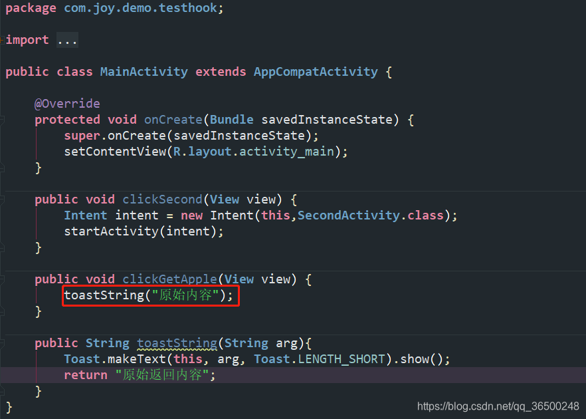The height and width of the screenshot is (419, 586).
Task: Click the "new" keyword
Action: click(192, 215)
